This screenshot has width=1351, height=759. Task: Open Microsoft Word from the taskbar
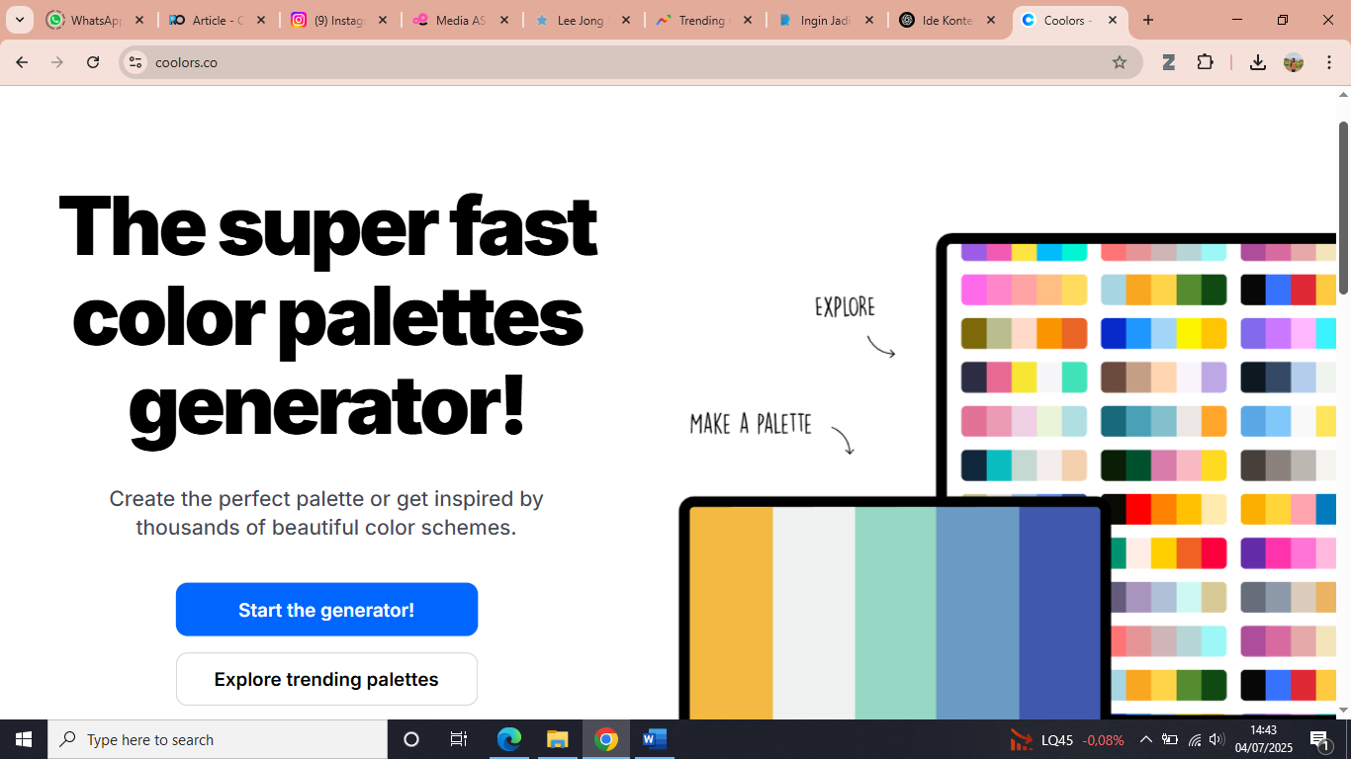pos(655,739)
